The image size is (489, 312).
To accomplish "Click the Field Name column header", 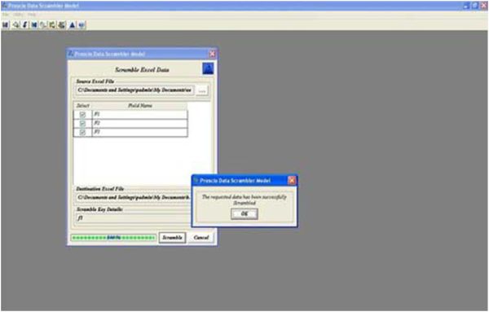I will pyautogui.click(x=140, y=106).
